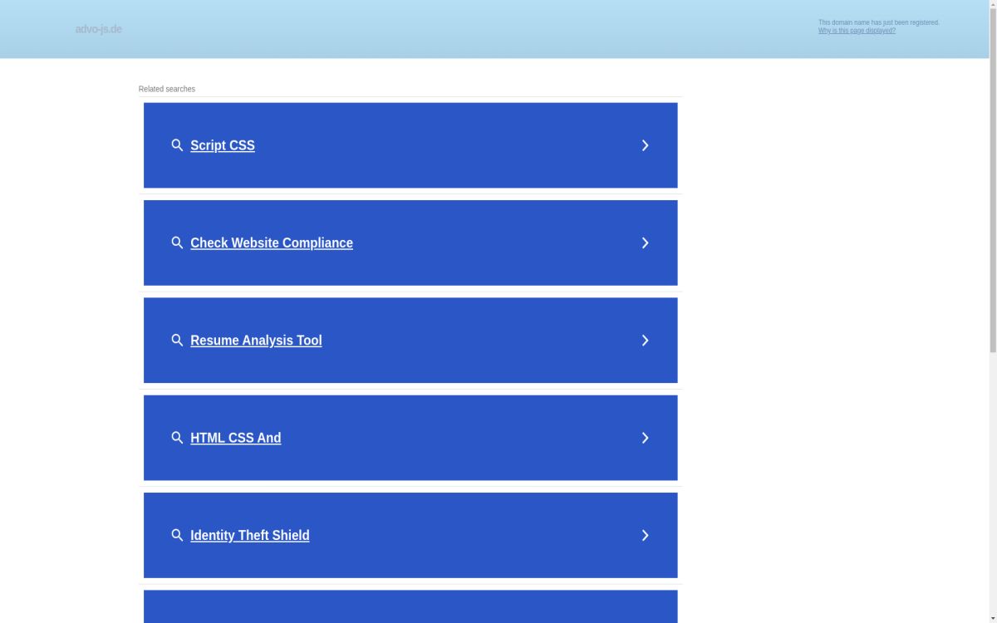Click the magnifier icon beside Resume Analysis Tool

[x=177, y=341]
